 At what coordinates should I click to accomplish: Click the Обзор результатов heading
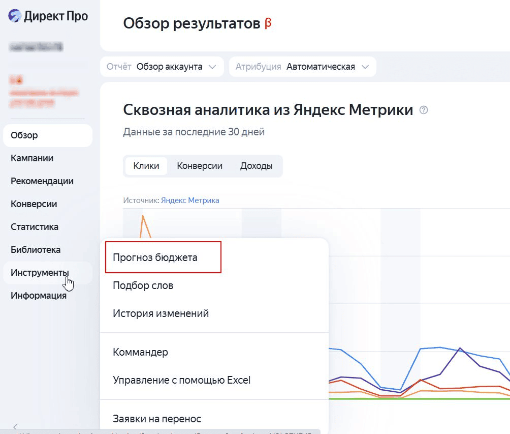pyautogui.click(x=192, y=23)
